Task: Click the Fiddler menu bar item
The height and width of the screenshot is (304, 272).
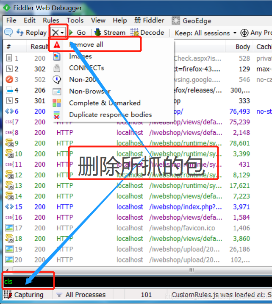Action: (149, 20)
